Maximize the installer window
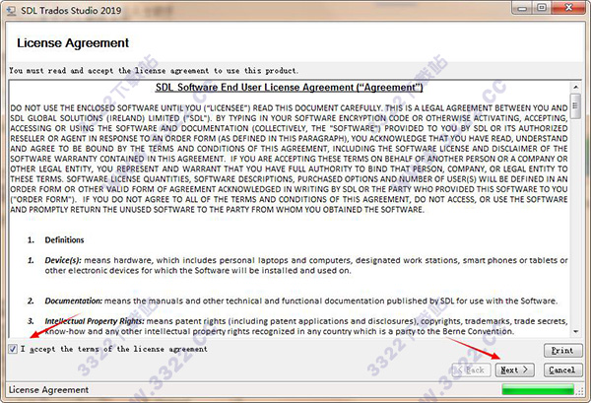Viewport: 591px width, 403px height. click(542, 8)
